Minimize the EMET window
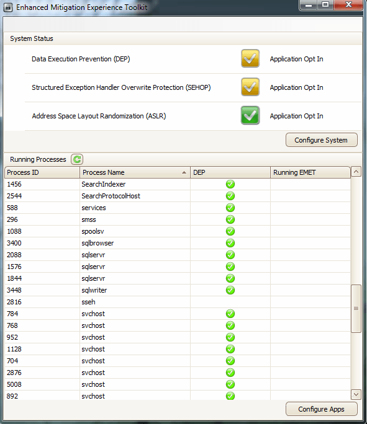Viewport: 367px width, 424px height. pyautogui.click(x=309, y=5)
